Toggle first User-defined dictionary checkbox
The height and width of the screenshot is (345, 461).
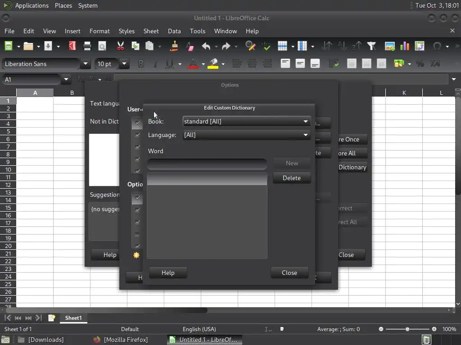[137, 123]
